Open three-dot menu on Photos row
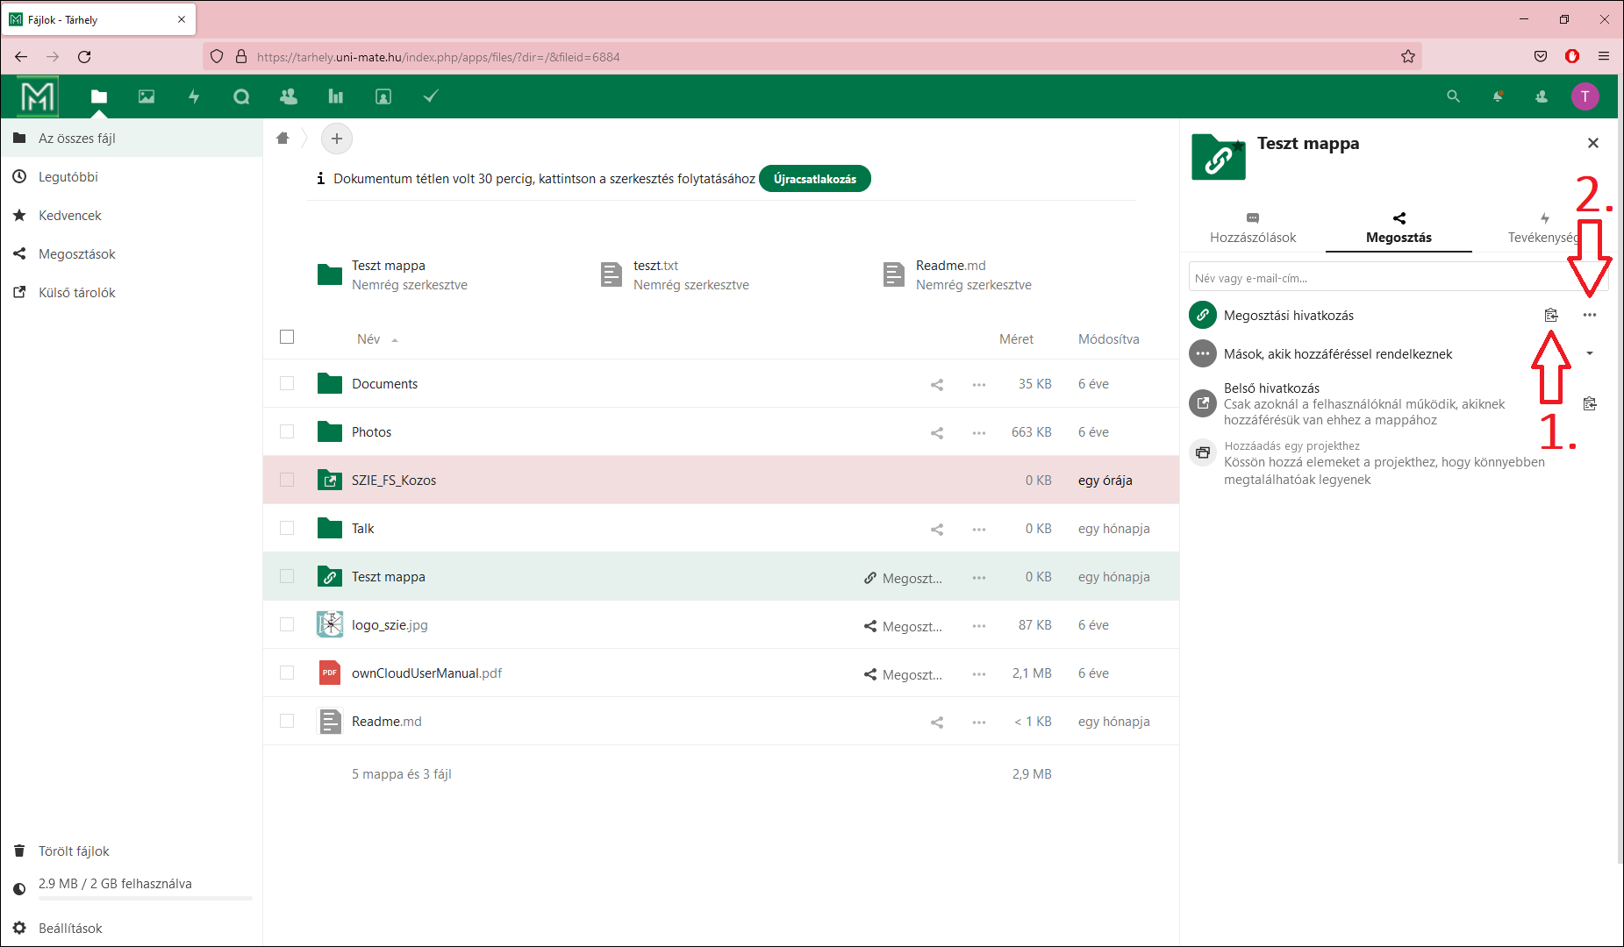Image resolution: width=1624 pixels, height=947 pixels. 979,432
